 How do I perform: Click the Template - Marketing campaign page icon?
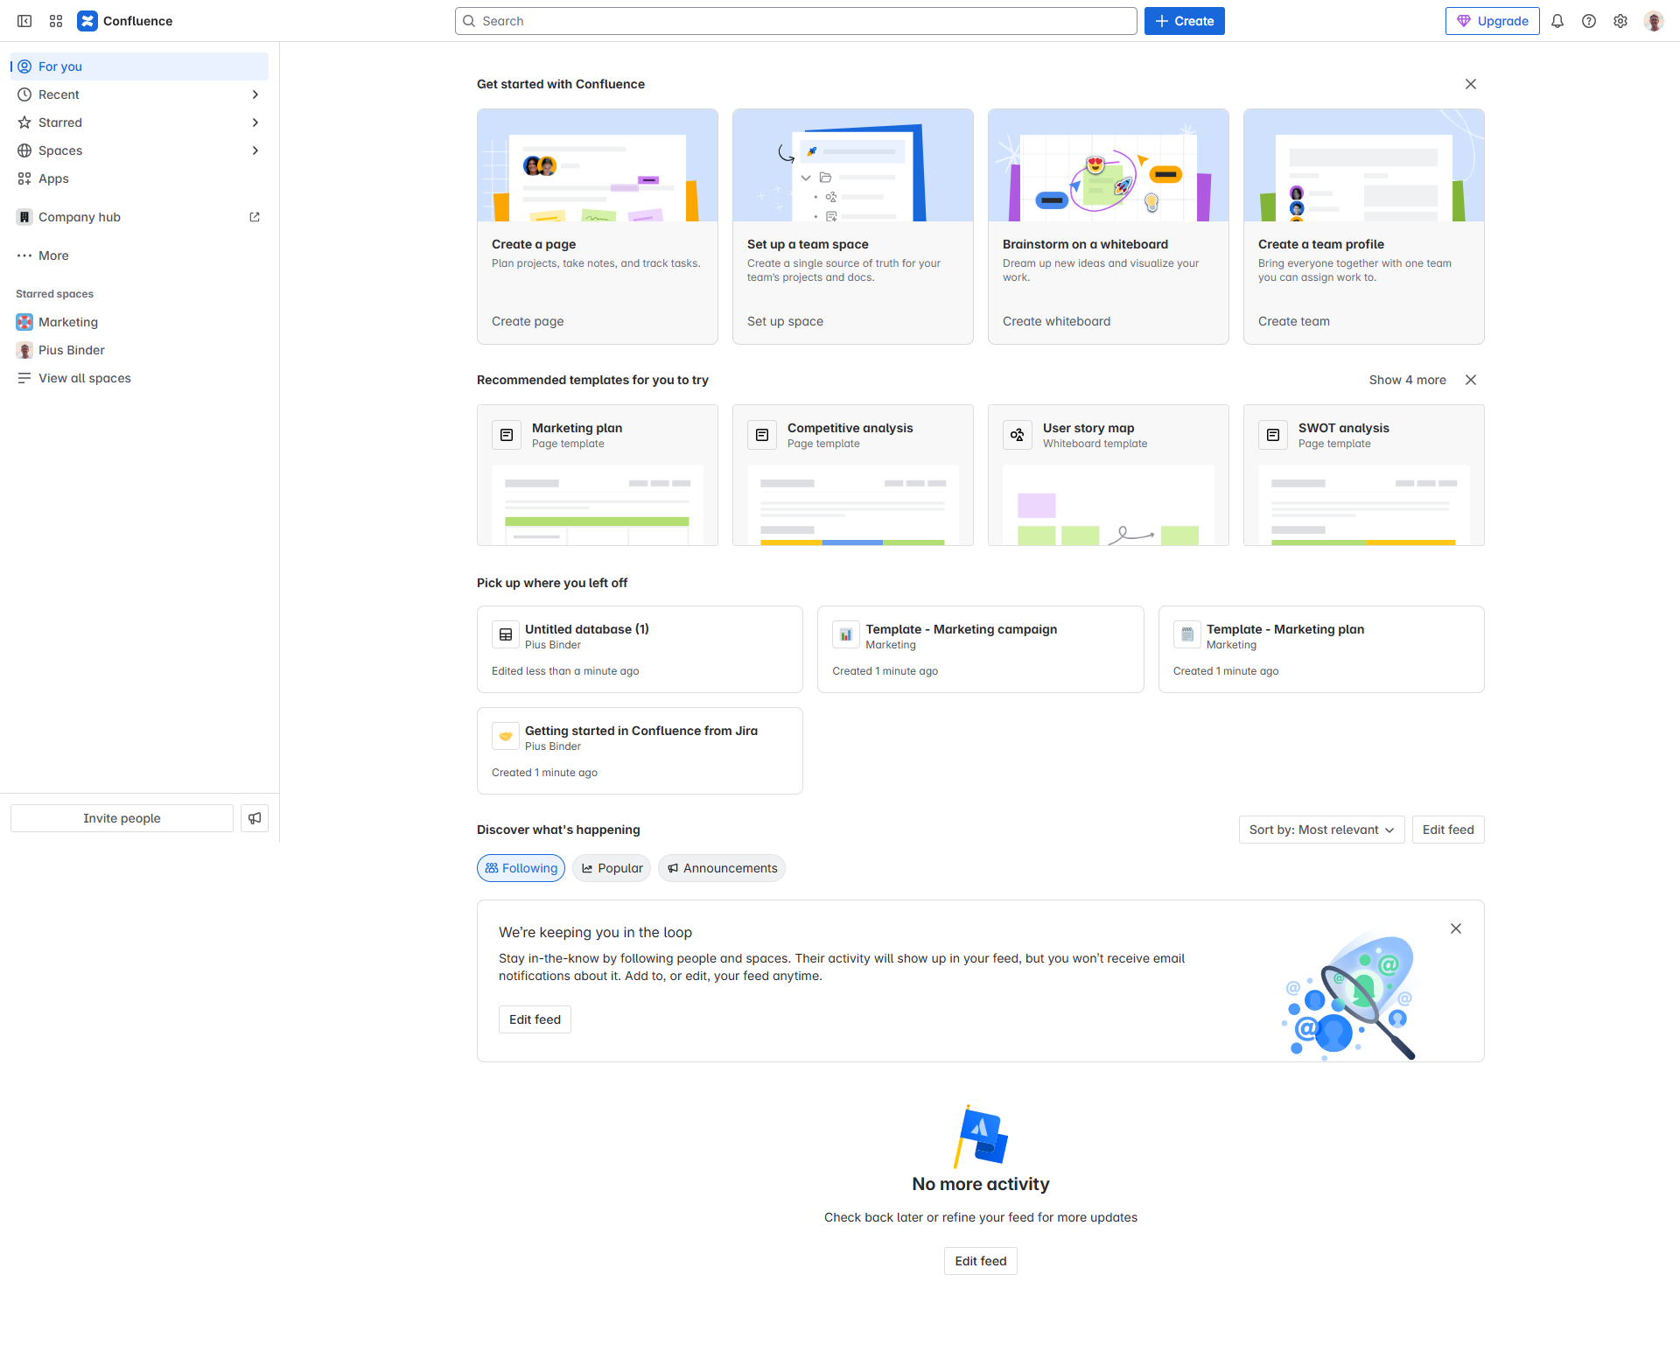846,635
